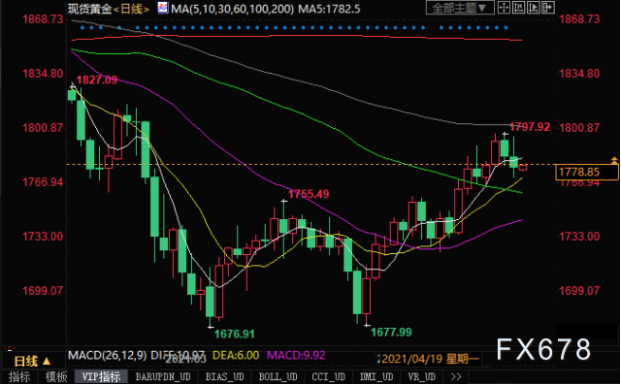Open the 全部主题 dropdown

click(x=459, y=8)
